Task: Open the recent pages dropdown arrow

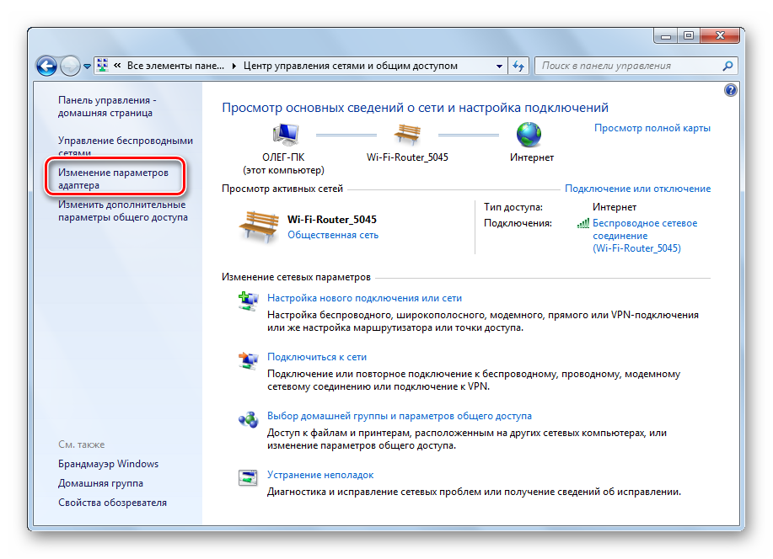Action: (x=87, y=66)
